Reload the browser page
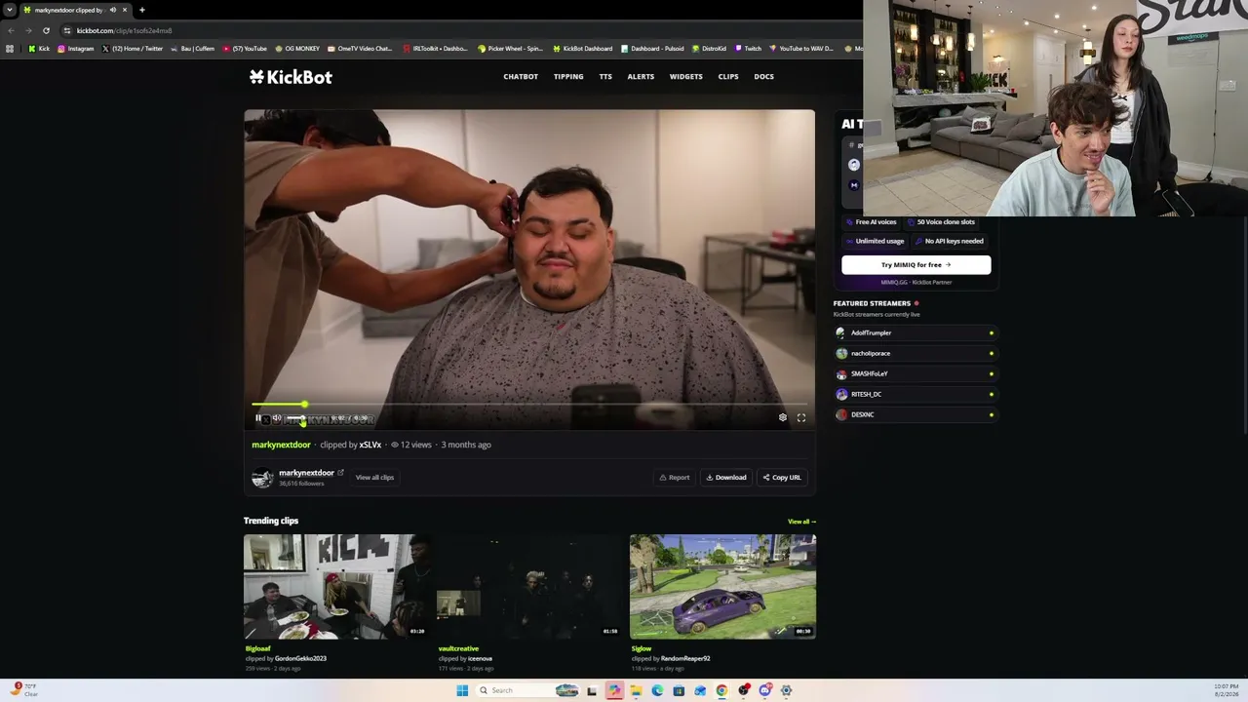 (x=46, y=30)
